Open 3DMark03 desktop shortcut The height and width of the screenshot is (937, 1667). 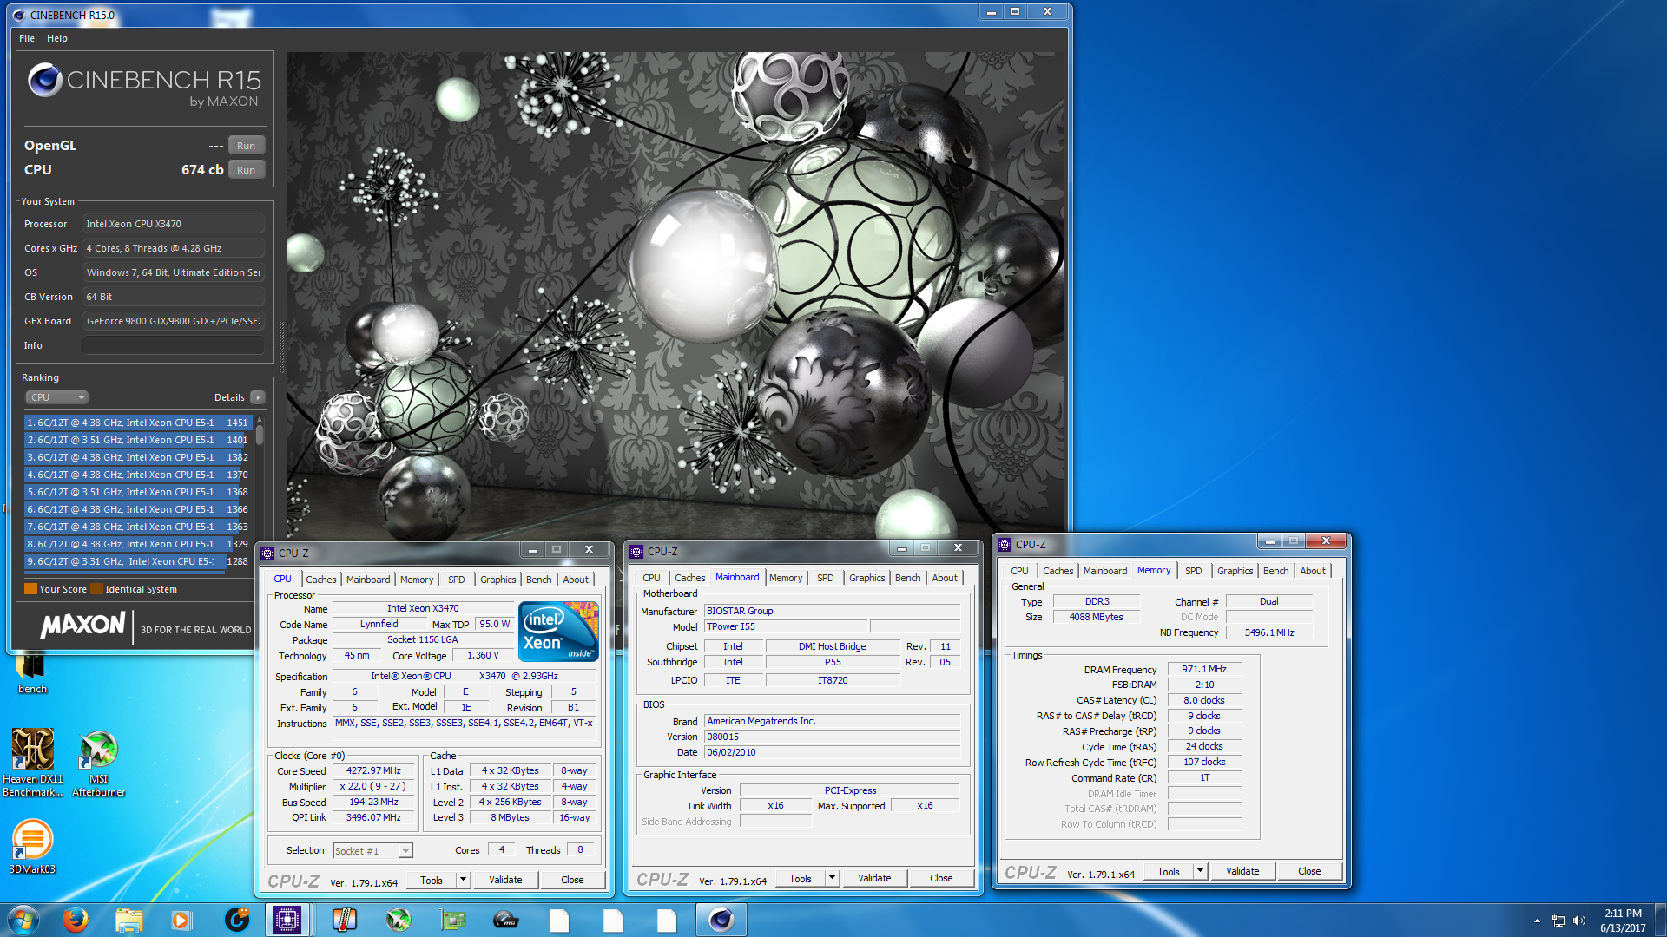32,847
